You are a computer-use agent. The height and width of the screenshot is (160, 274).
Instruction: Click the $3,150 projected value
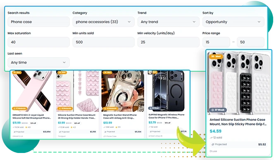point(93,132)
